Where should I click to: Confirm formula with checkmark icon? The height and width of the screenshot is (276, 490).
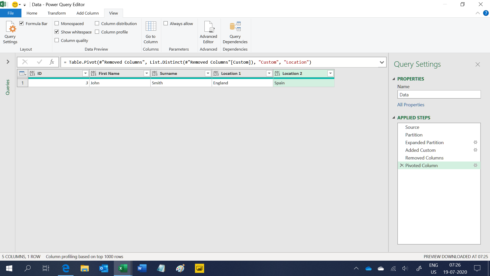(x=39, y=62)
